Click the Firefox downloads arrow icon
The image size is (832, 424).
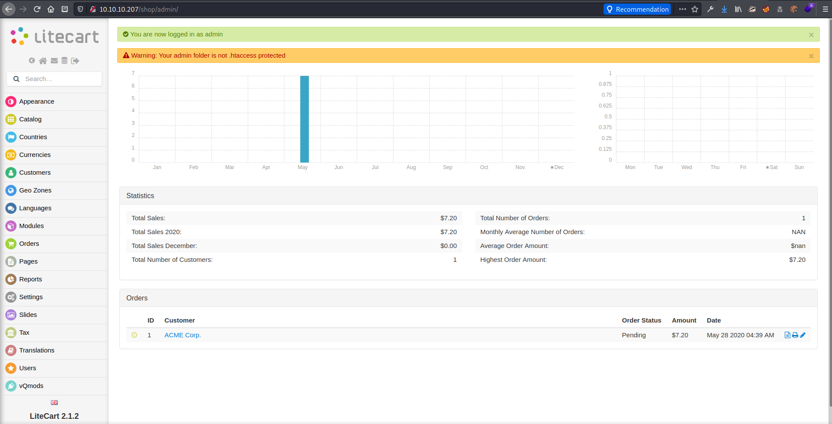(724, 9)
